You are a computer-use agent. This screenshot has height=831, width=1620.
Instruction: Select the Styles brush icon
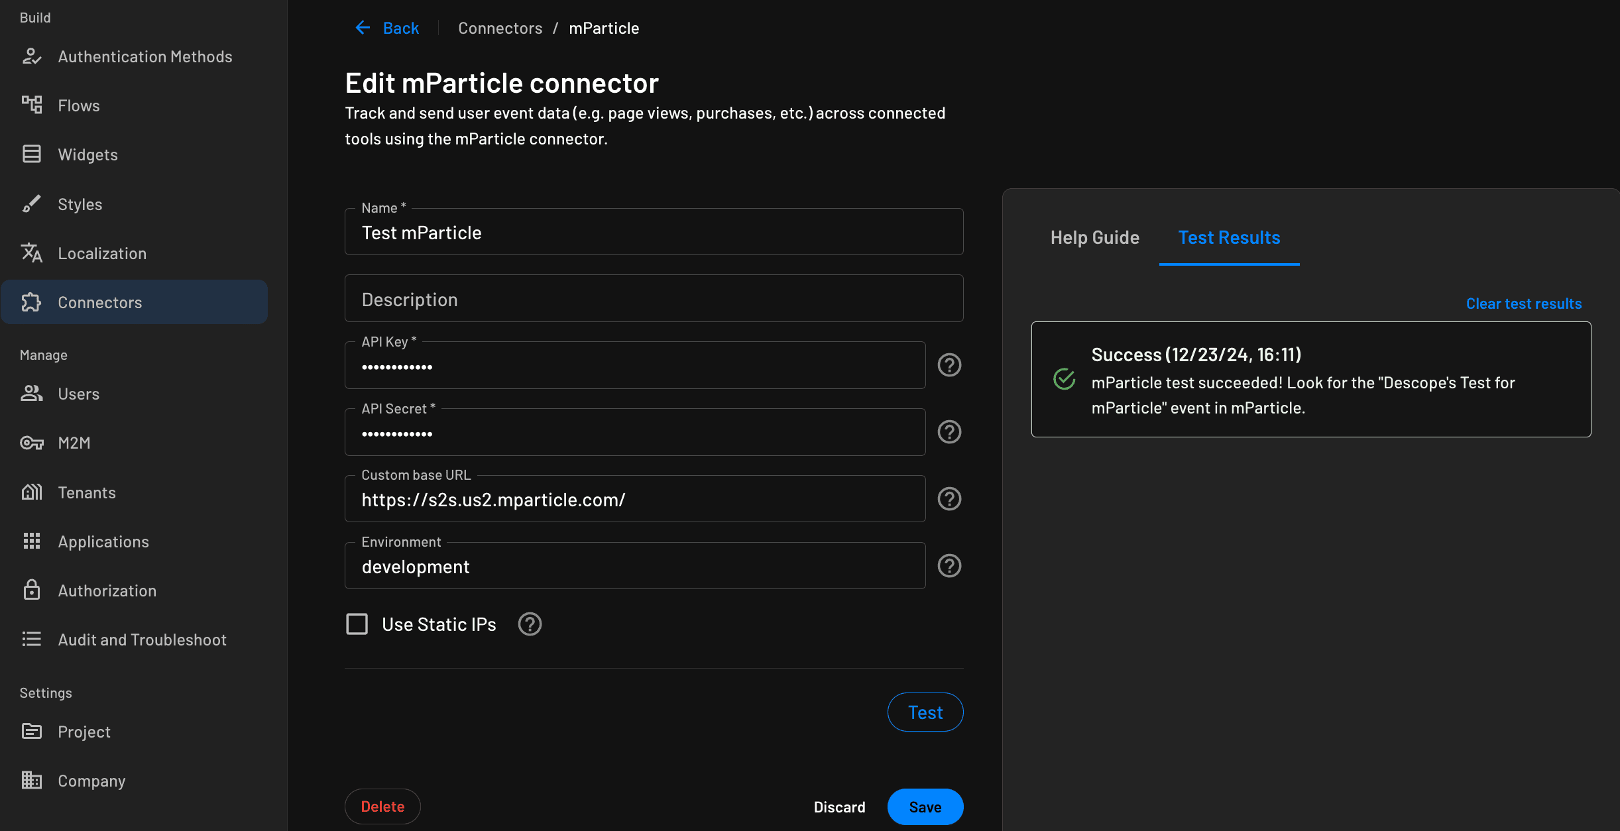32,203
